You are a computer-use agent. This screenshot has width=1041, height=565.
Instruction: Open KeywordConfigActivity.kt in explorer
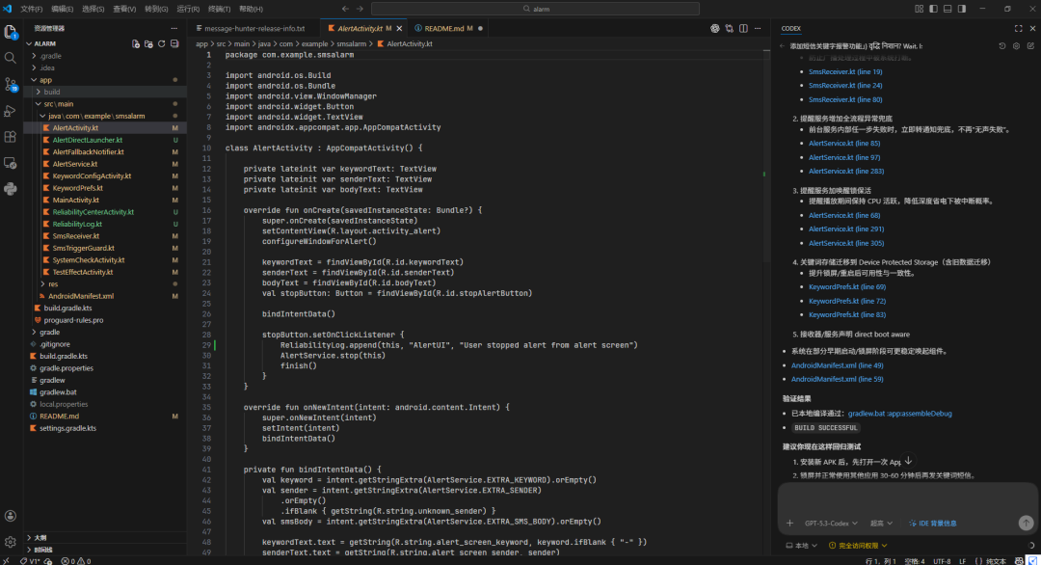pyautogui.click(x=92, y=175)
